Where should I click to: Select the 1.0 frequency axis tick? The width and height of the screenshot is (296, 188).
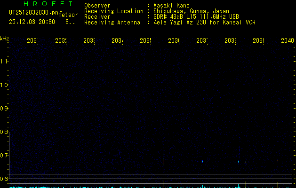click(5, 85)
